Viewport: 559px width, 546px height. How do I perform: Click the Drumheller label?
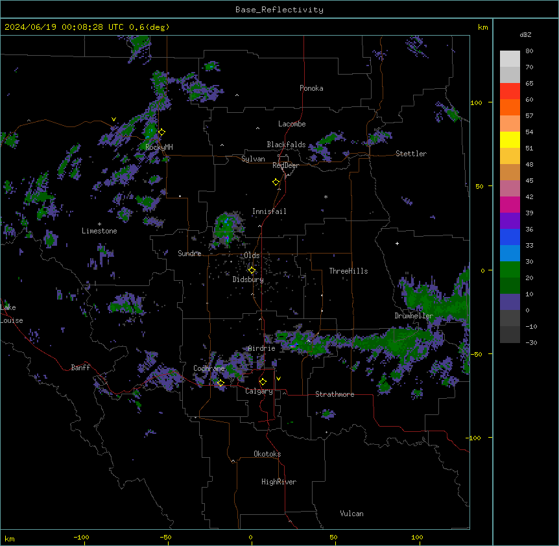point(414,316)
